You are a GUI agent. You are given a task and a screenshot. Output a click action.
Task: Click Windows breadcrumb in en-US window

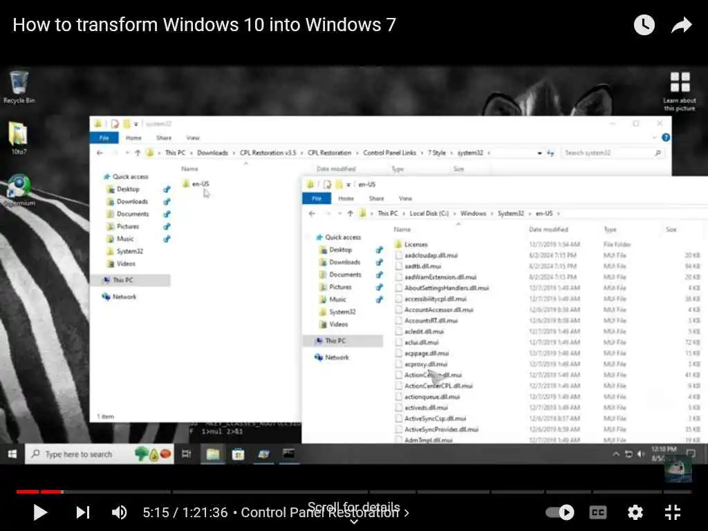(473, 214)
